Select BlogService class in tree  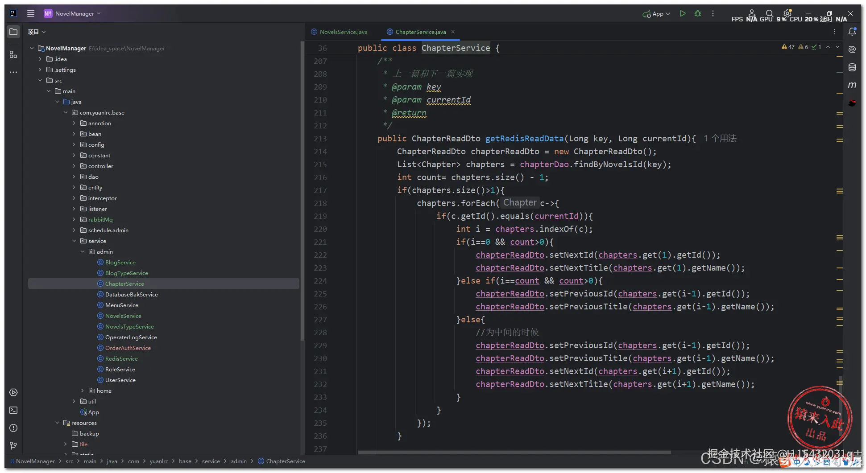point(120,262)
